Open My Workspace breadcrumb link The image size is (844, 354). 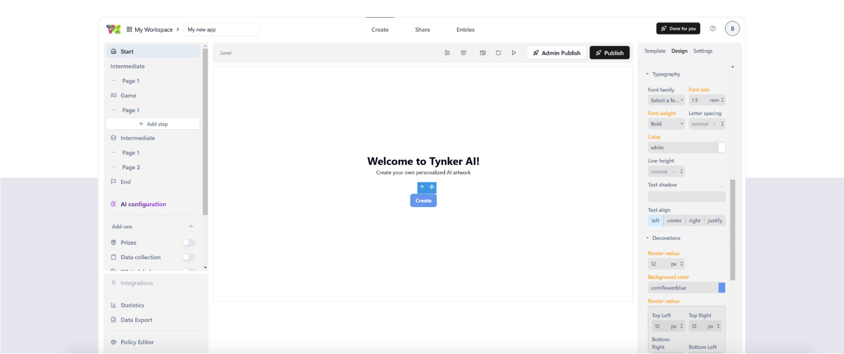pyautogui.click(x=153, y=30)
